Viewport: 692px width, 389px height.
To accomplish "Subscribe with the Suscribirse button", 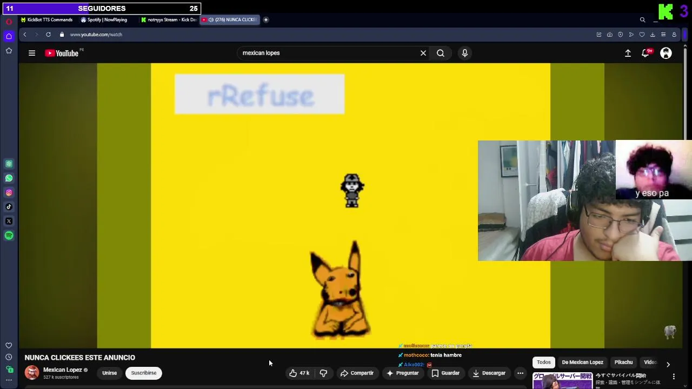I will [x=144, y=373].
